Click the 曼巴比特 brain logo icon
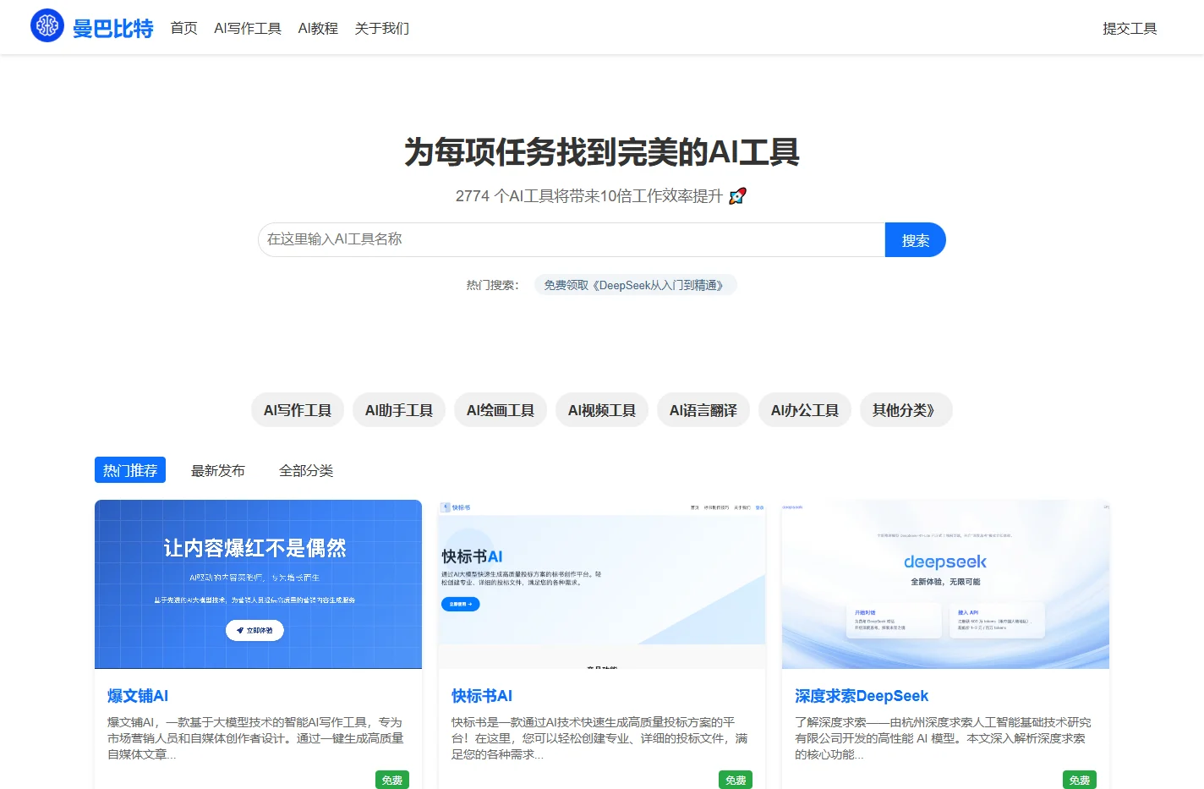The height and width of the screenshot is (789, 1204). 47,25
